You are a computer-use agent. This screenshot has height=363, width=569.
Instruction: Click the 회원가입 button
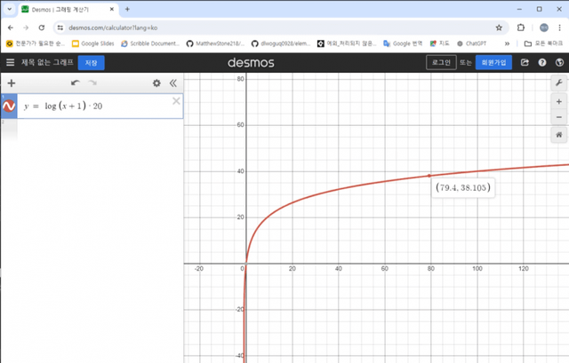[x=493, y=62]
